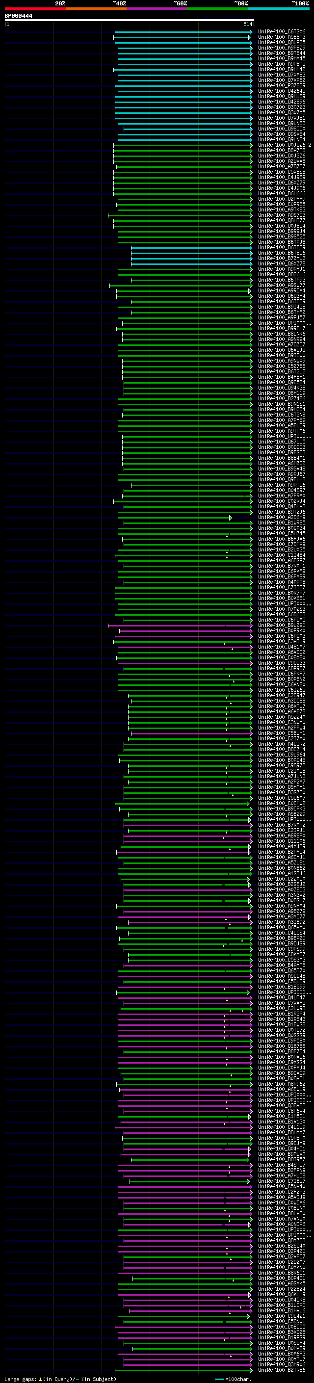The width and height of the screenshot is (314, 1383).
Task: Select the label UniRef100_A6BGP7
Action: tap(282, 560)
